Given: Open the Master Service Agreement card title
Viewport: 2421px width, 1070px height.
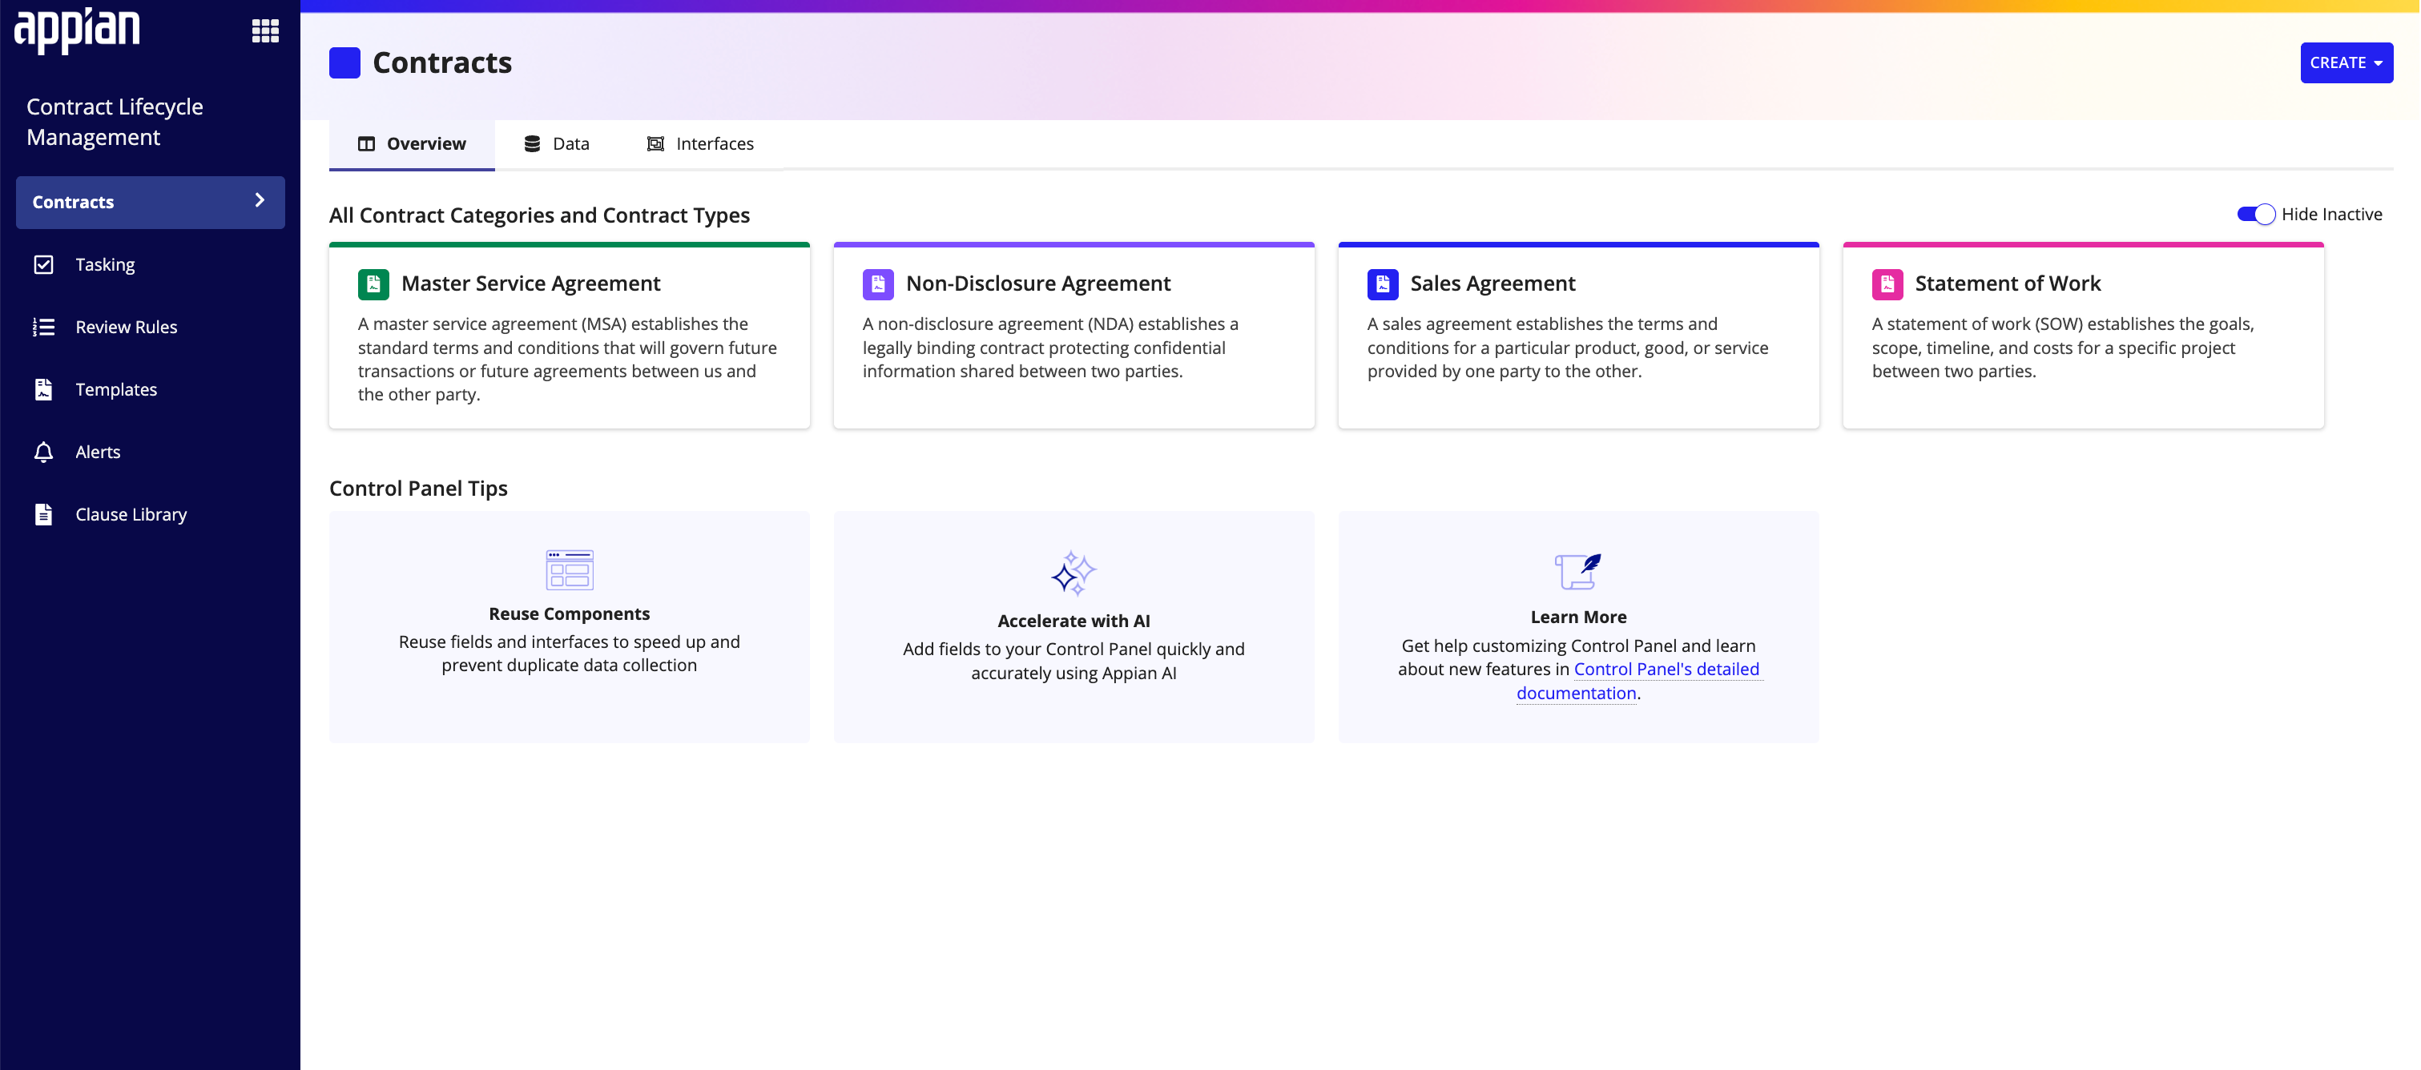Looking at the screenshot, I should [x=531, y=284].
